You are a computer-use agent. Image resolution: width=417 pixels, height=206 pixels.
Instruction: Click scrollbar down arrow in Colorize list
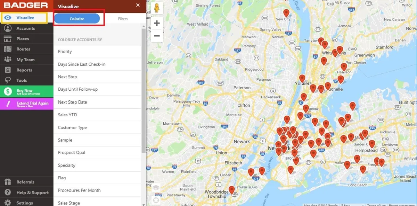click(x=144, y=204)
